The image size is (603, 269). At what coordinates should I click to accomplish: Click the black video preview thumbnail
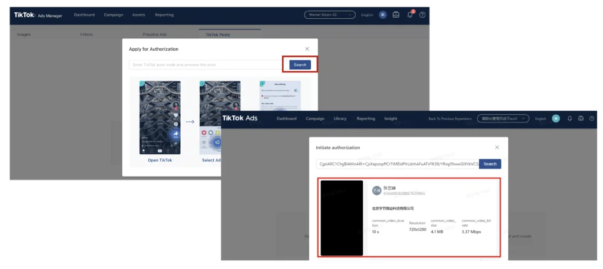click(342, 218)
